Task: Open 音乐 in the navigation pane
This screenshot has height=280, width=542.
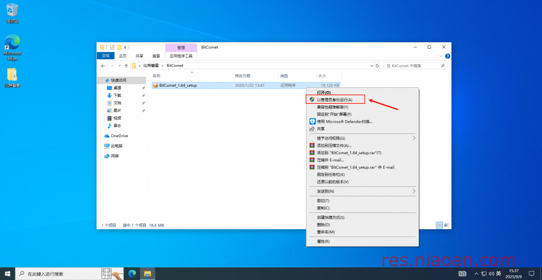Action: coord(117,126)
